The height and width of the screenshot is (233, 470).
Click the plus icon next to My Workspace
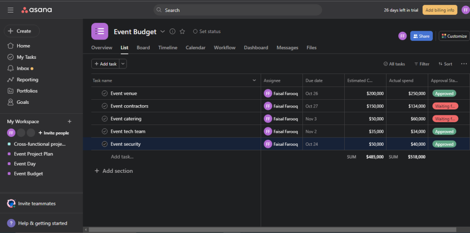pyautogui.click(x=70, y=122)
